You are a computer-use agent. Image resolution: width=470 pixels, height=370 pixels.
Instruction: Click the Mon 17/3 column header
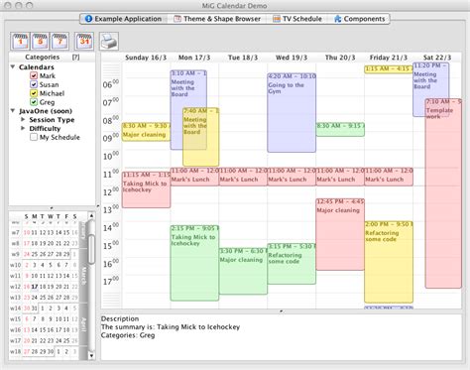coord(194,58)
